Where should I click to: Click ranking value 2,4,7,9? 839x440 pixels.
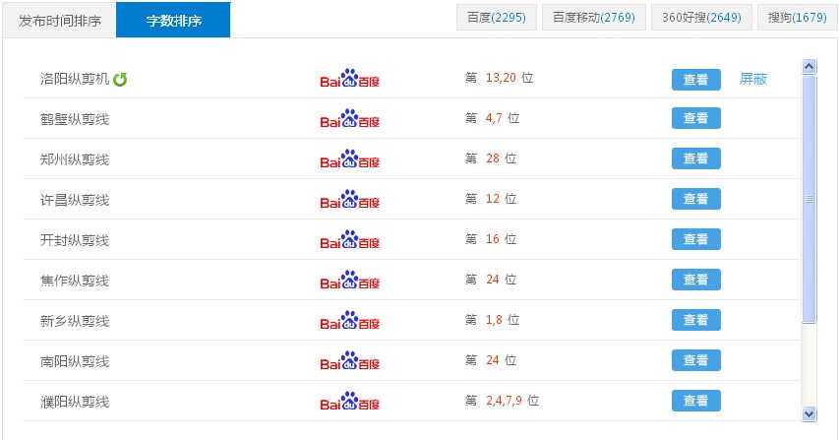pos(504,401)
